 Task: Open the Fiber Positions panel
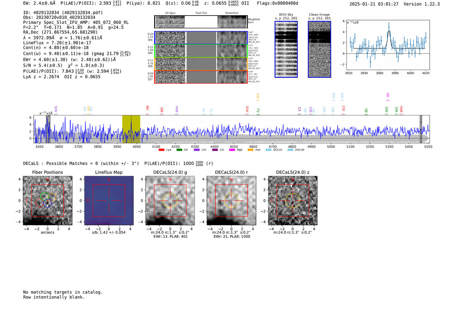(48, 201)
